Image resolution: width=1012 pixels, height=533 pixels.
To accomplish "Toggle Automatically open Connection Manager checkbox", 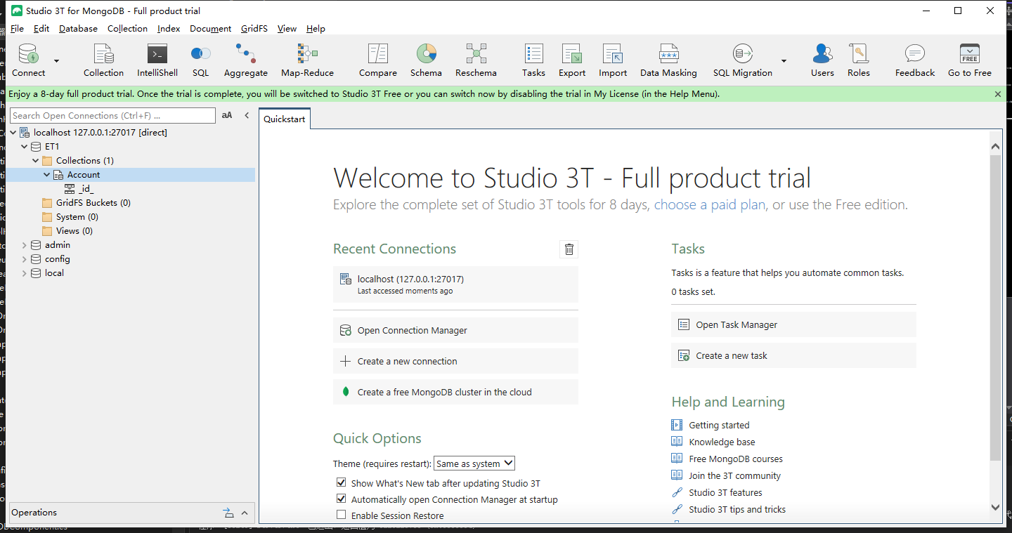I will (x=341, y=499).
